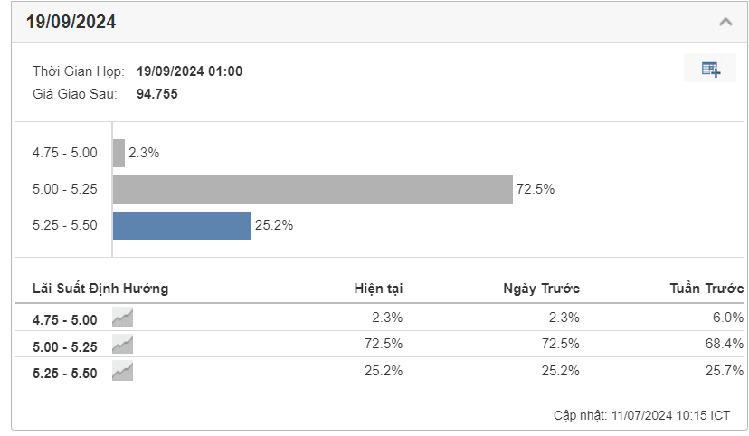Open chart icon for the 5.25 - 5.50 table row
This screenshot has height=436, width=749.
click(122, 371)
